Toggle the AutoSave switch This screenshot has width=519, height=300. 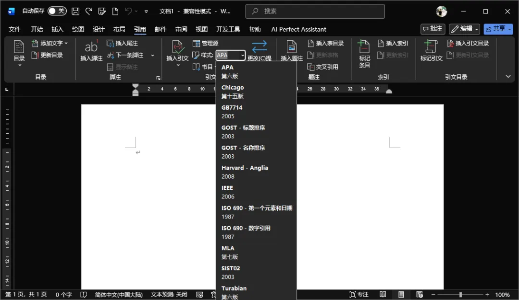(x=57, y=11)
